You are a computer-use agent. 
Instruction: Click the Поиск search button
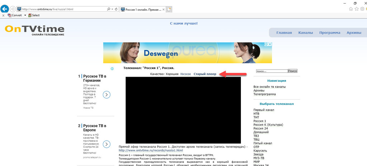pyautogui.click(x=292, y=71)
